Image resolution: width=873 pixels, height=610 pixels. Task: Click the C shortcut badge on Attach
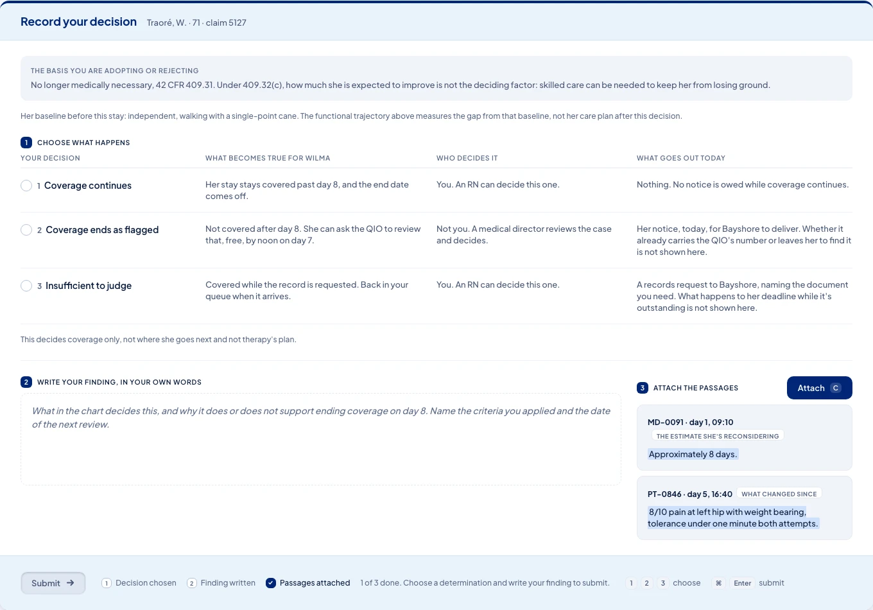tap(836, 388)
